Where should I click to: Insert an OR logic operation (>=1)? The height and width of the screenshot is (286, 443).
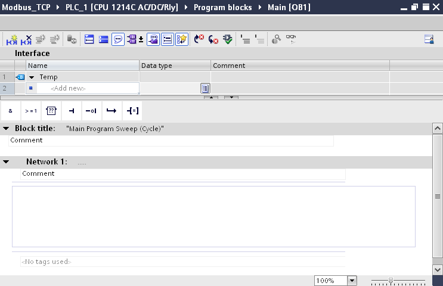tap(31, 111)
